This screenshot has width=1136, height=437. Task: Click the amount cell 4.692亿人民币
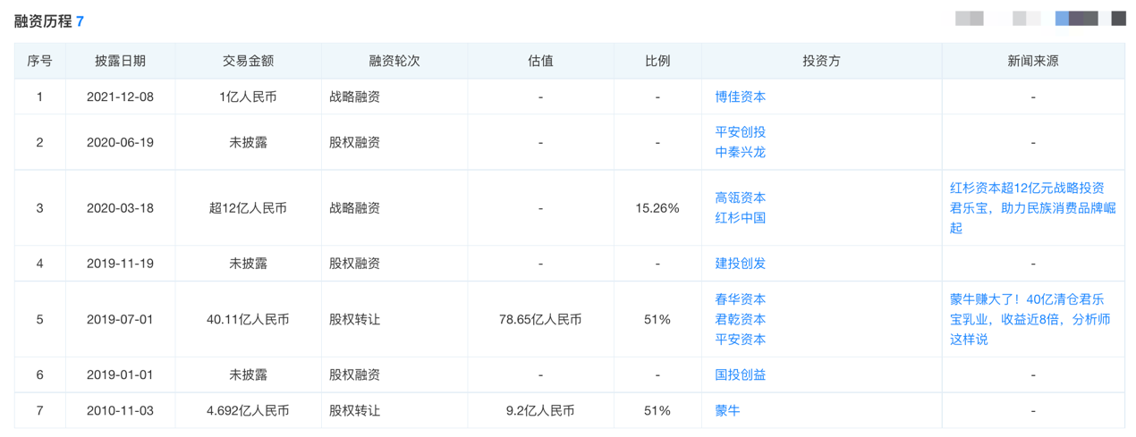click(x=249, y=411)
